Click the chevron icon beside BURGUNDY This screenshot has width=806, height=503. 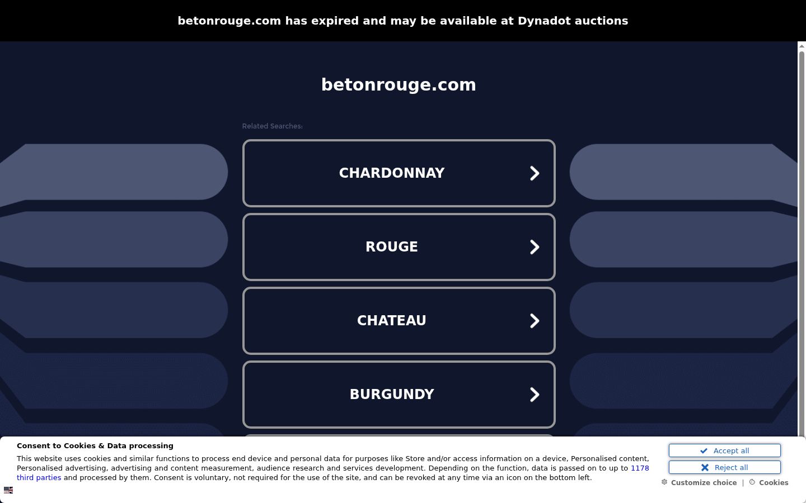click(x=535, y=395)
